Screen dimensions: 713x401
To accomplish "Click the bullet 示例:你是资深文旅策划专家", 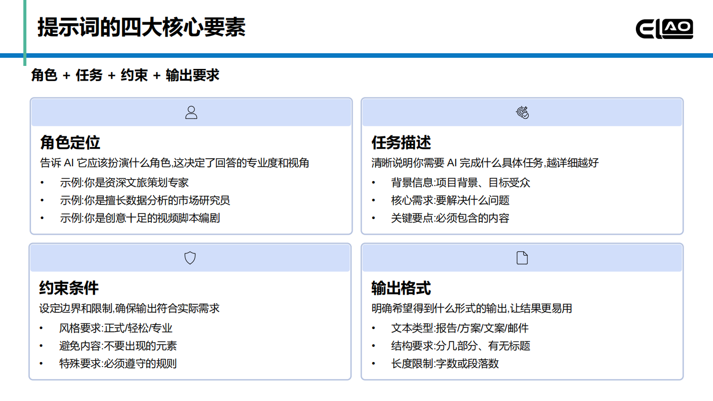I will 124,183.
